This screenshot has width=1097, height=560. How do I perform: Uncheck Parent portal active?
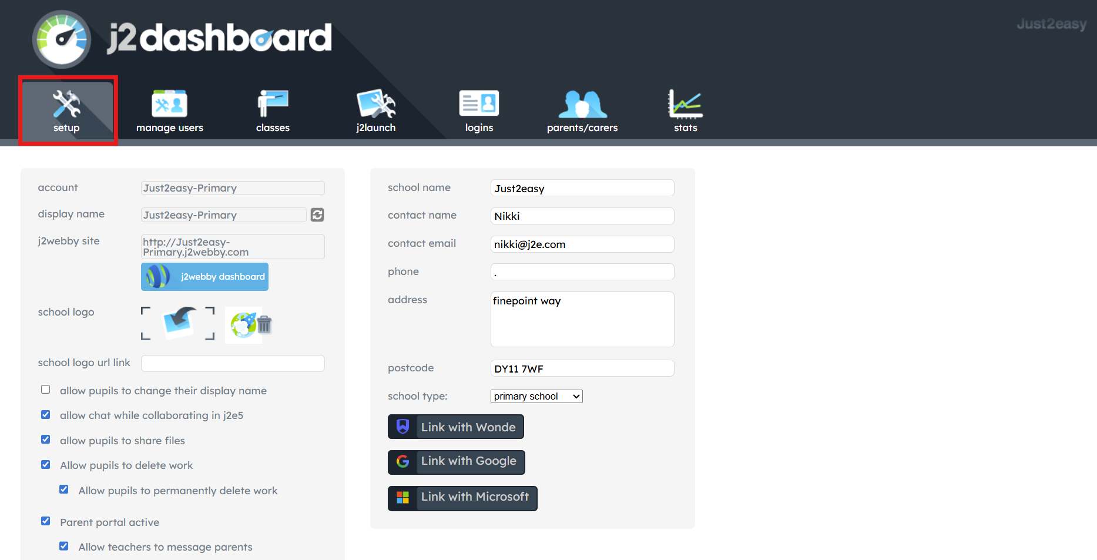click(x=46, y=521)
